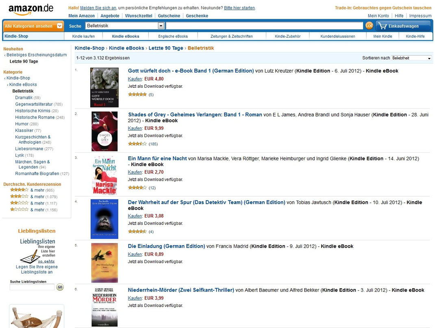Screen dimensions: 435x328
Task: Open the Mein Kindle tab
Action: tap(383, 36)
